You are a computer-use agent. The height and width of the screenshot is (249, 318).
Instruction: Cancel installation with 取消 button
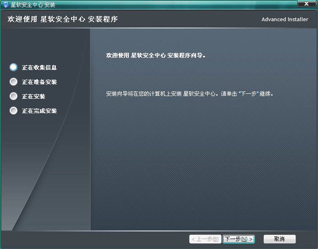pos(279,239)
